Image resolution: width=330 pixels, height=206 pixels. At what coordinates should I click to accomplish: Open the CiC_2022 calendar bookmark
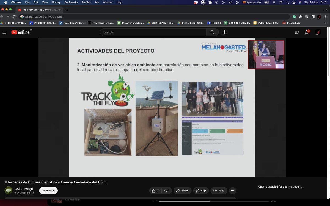(237, 23)
